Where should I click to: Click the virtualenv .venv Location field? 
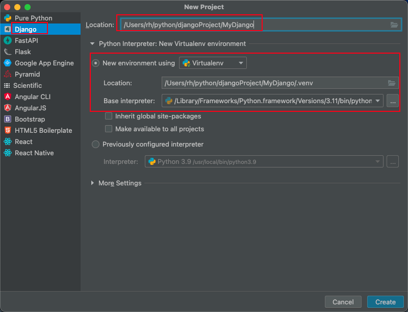[280, 83]
